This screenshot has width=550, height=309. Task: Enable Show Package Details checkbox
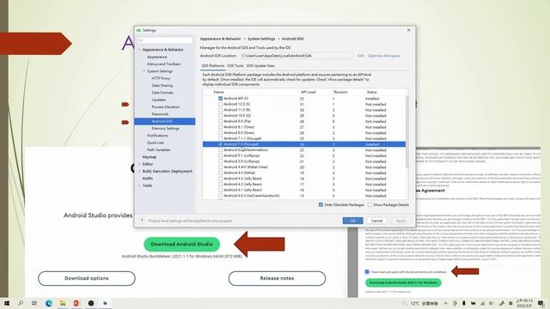point(370,204)
